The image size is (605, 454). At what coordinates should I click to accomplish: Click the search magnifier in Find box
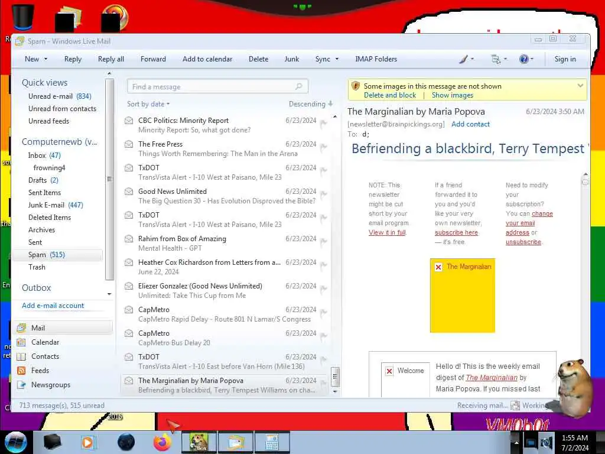[298, 86]
